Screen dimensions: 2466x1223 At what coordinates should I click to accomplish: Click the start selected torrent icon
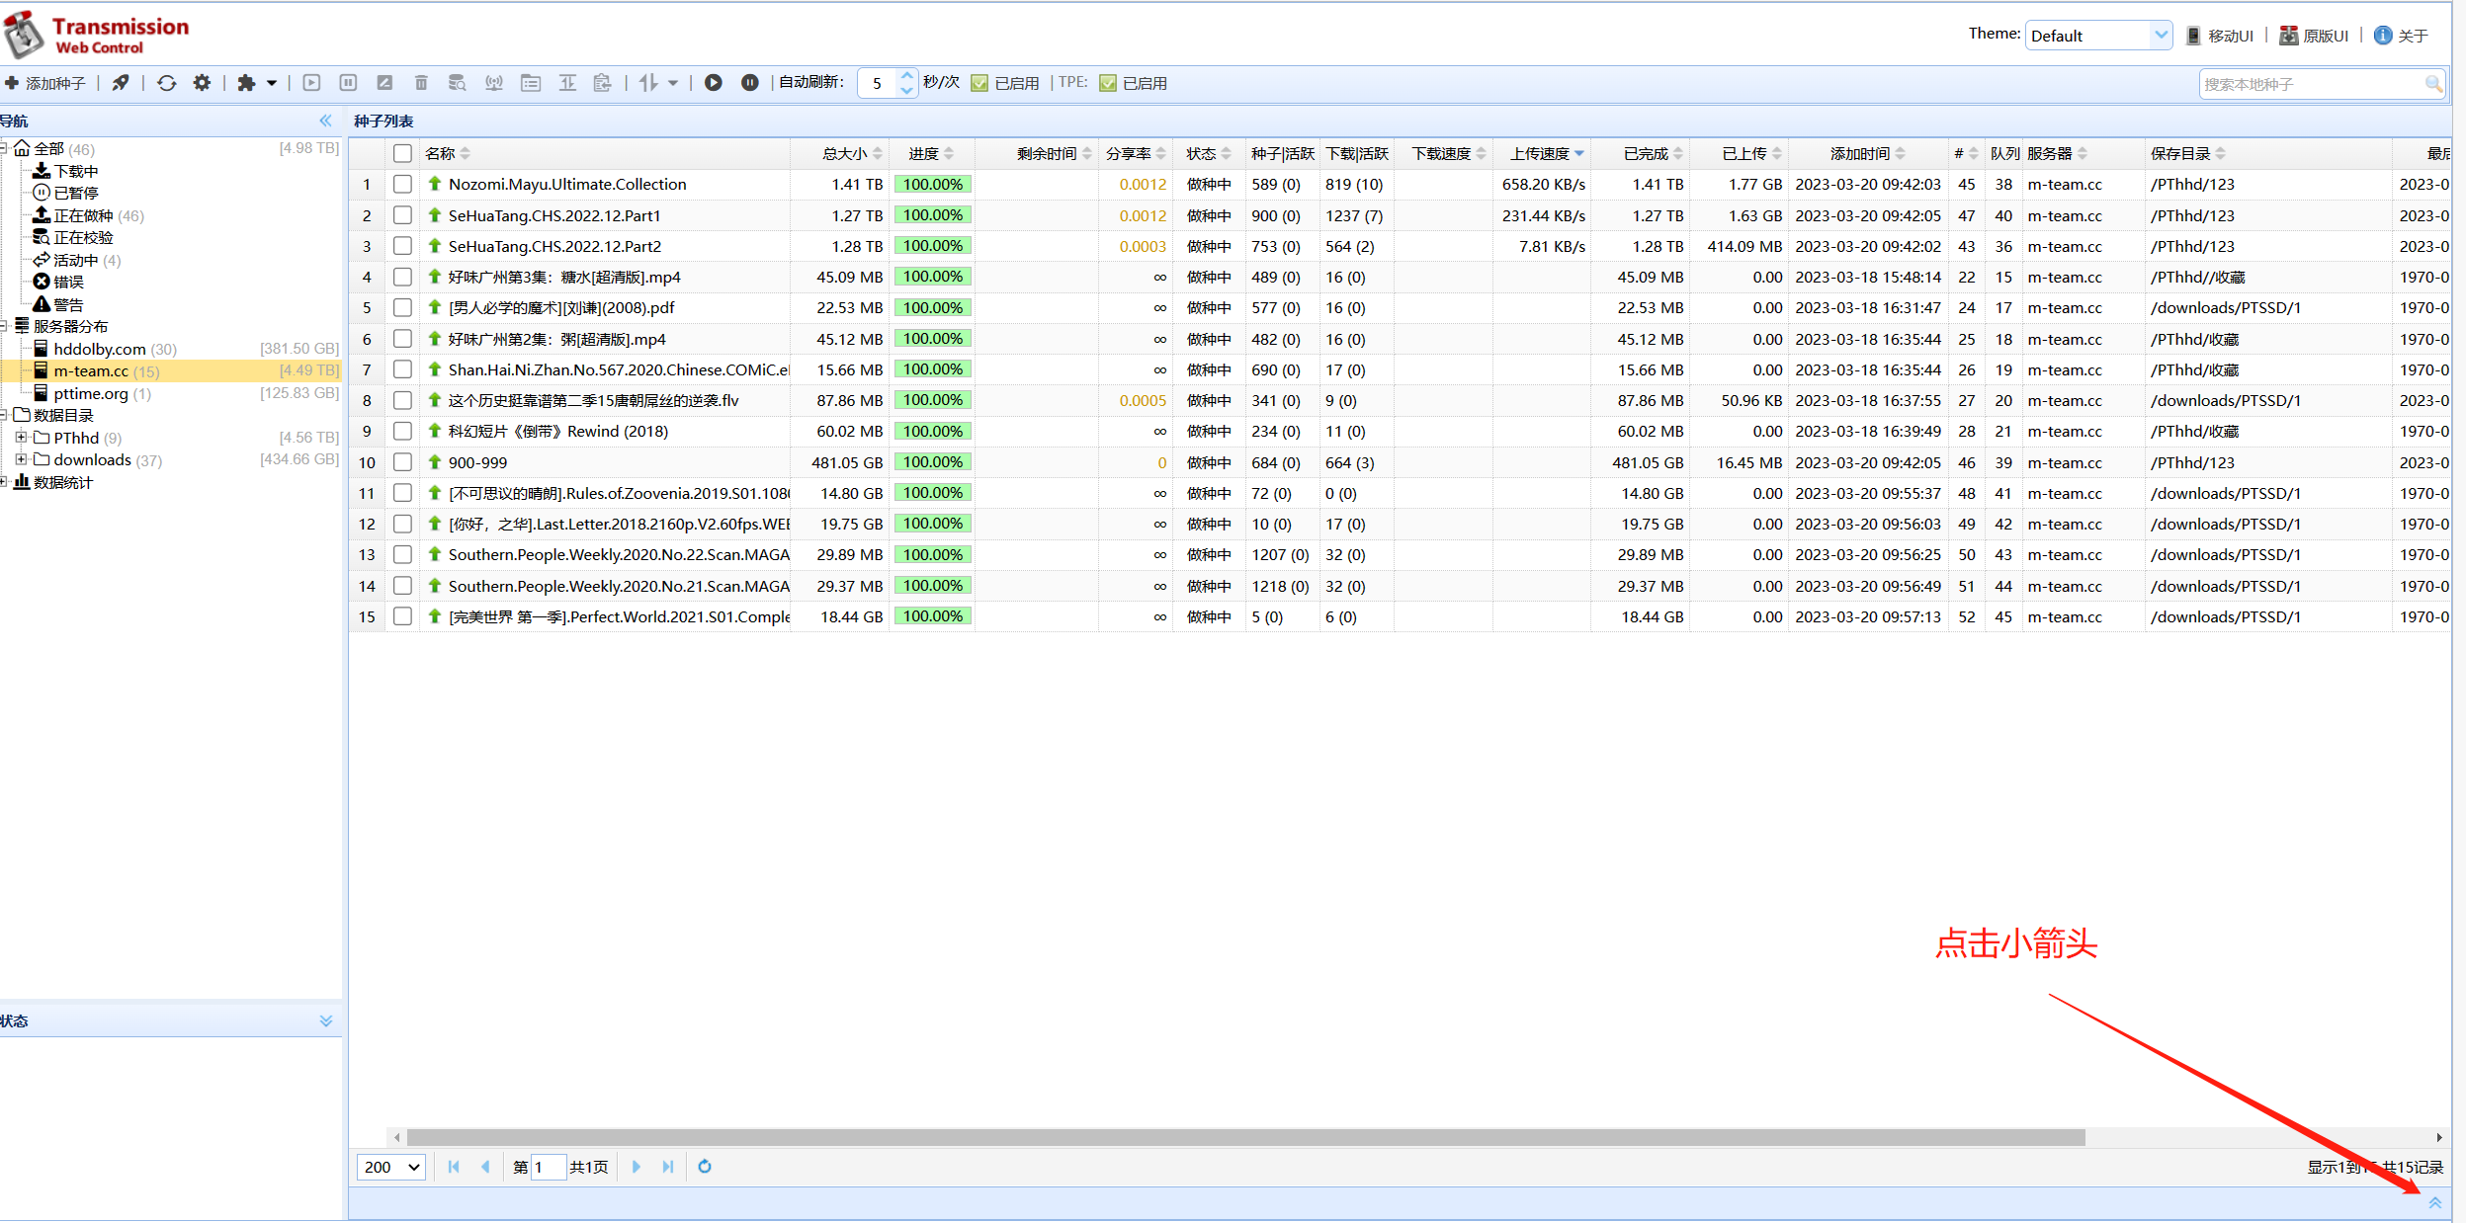(311, 83)
